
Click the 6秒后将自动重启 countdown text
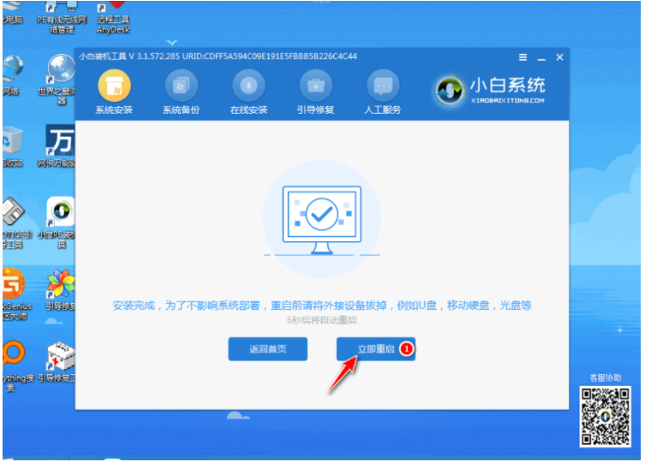click(x=322, y=320)
